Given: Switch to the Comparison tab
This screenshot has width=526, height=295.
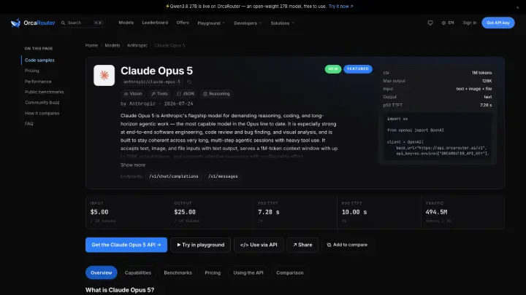Looking at the screenshot, I should [290, 272].
